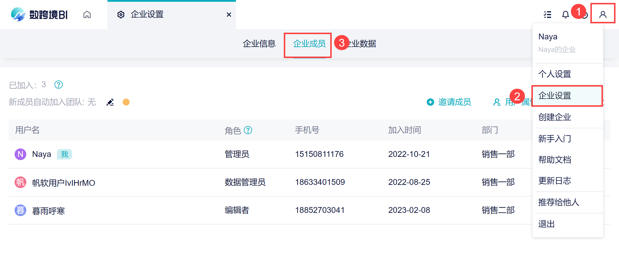Click the orange dot indicator
Viewport: 619px width, 268px height.
click(126, 102)
